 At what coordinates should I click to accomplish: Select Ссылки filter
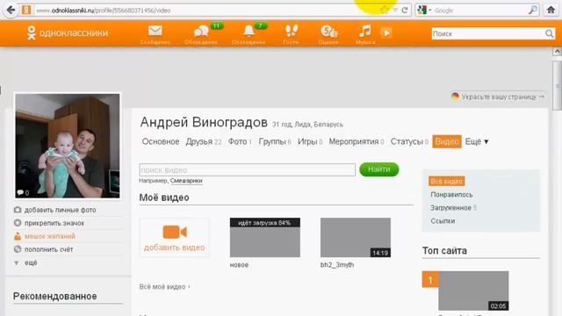(443, 221)
